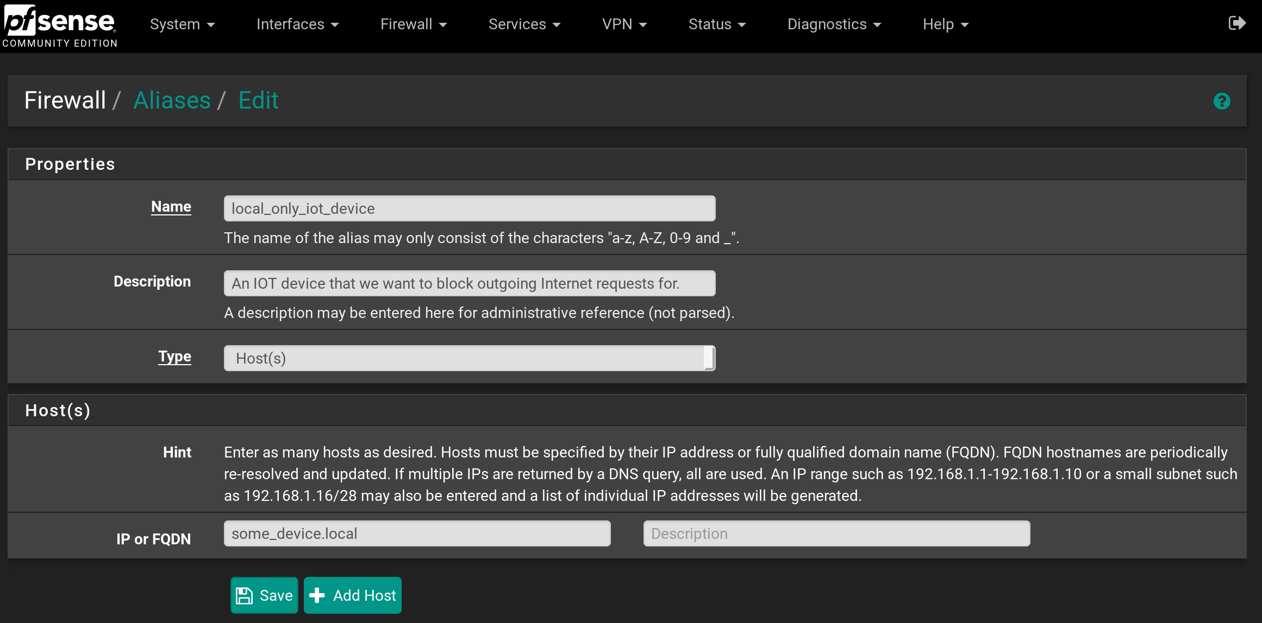
Task: Expand the VPN menu
Action: tap(624, 24)
